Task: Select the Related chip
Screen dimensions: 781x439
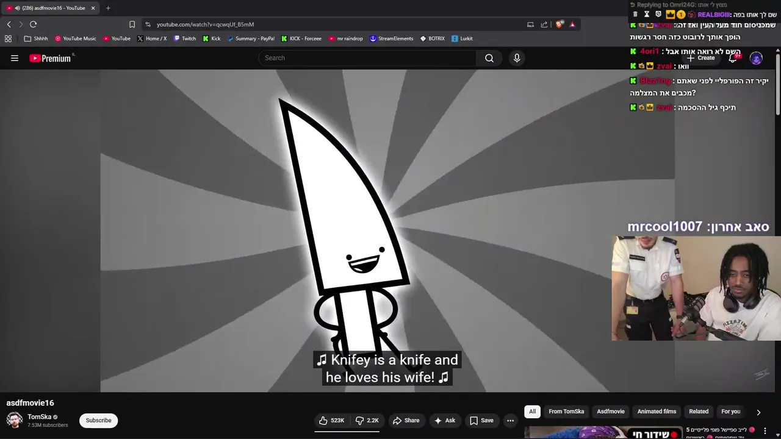Action: pos(699,412)
